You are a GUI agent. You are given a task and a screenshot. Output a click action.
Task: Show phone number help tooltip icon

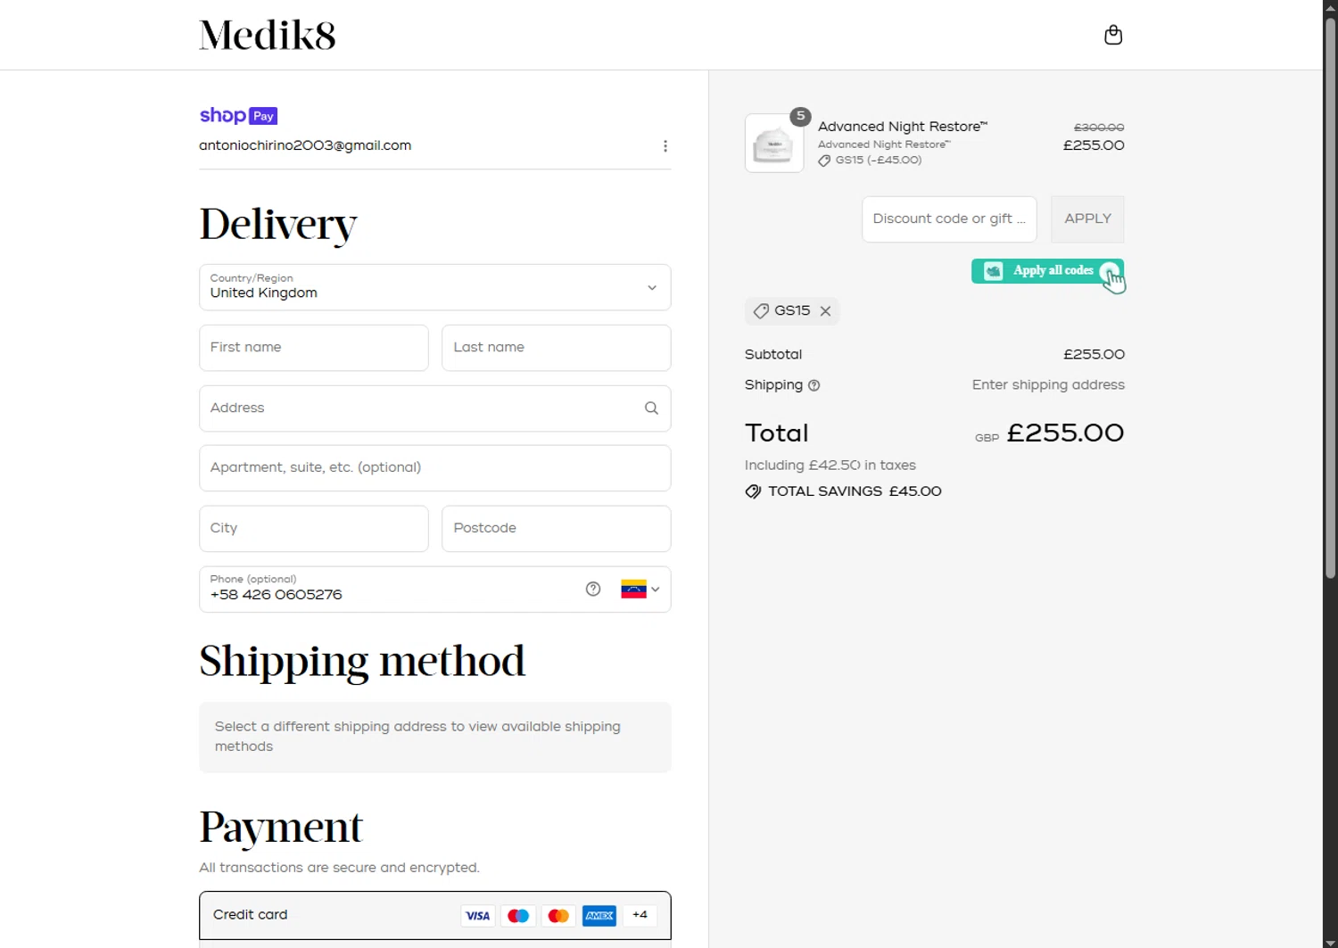[593, 589]
